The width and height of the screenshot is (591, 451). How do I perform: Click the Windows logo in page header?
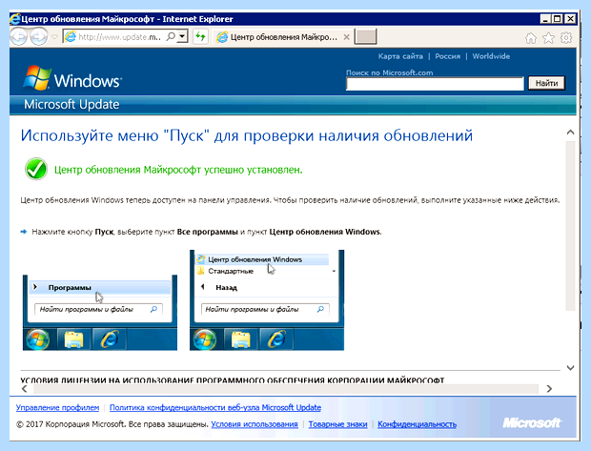[72, 78]
